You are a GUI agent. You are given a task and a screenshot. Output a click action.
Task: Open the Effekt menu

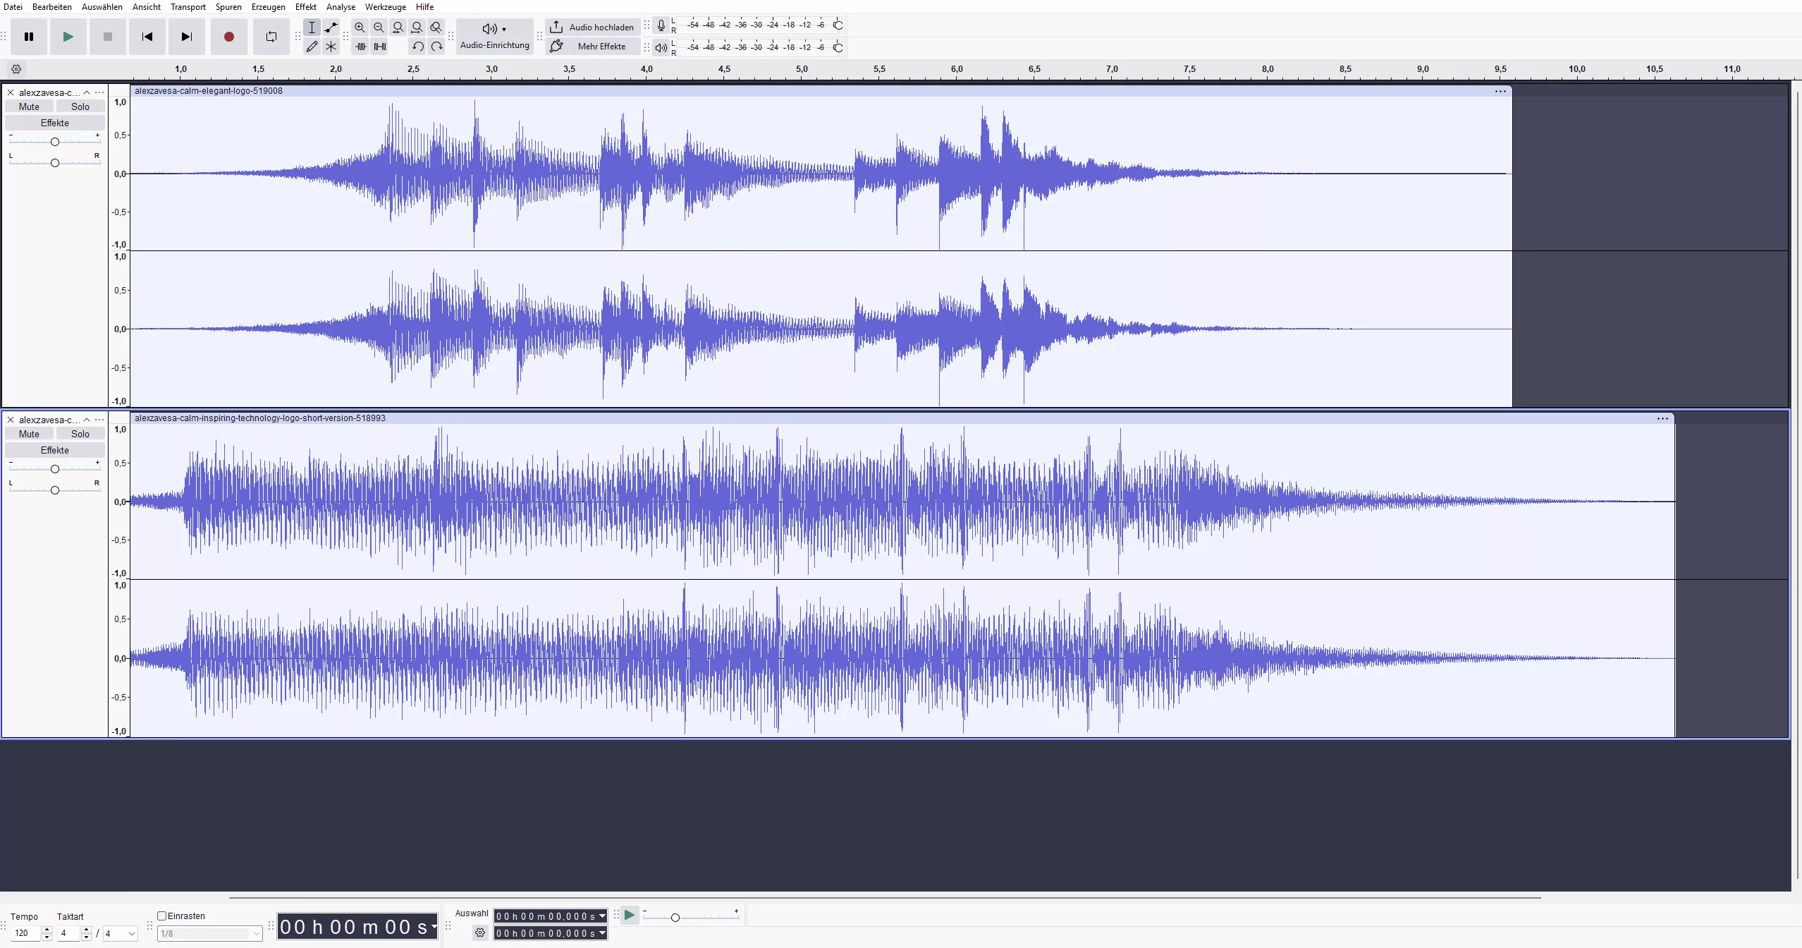click(x=306, y=7)
